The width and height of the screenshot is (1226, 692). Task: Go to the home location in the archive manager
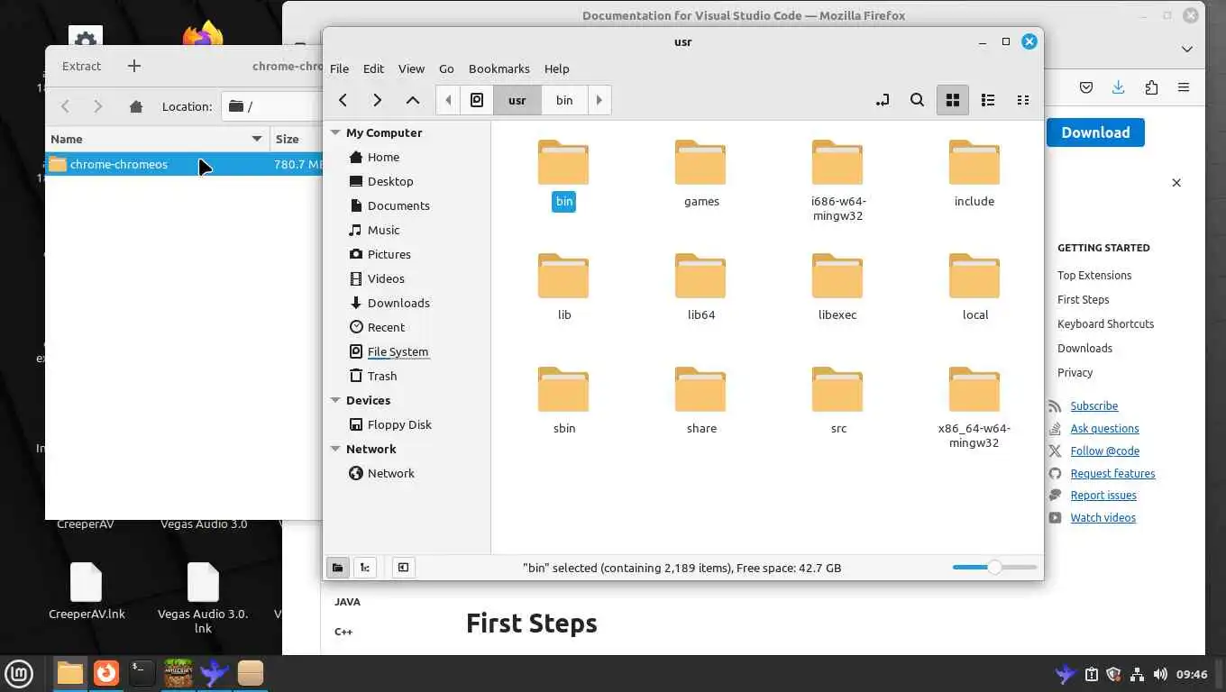[136, 106]
